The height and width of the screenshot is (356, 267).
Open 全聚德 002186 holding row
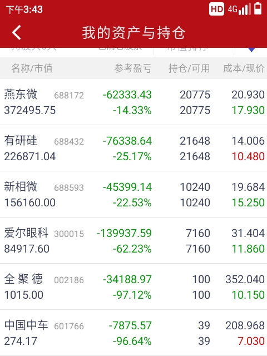(133, 286)
